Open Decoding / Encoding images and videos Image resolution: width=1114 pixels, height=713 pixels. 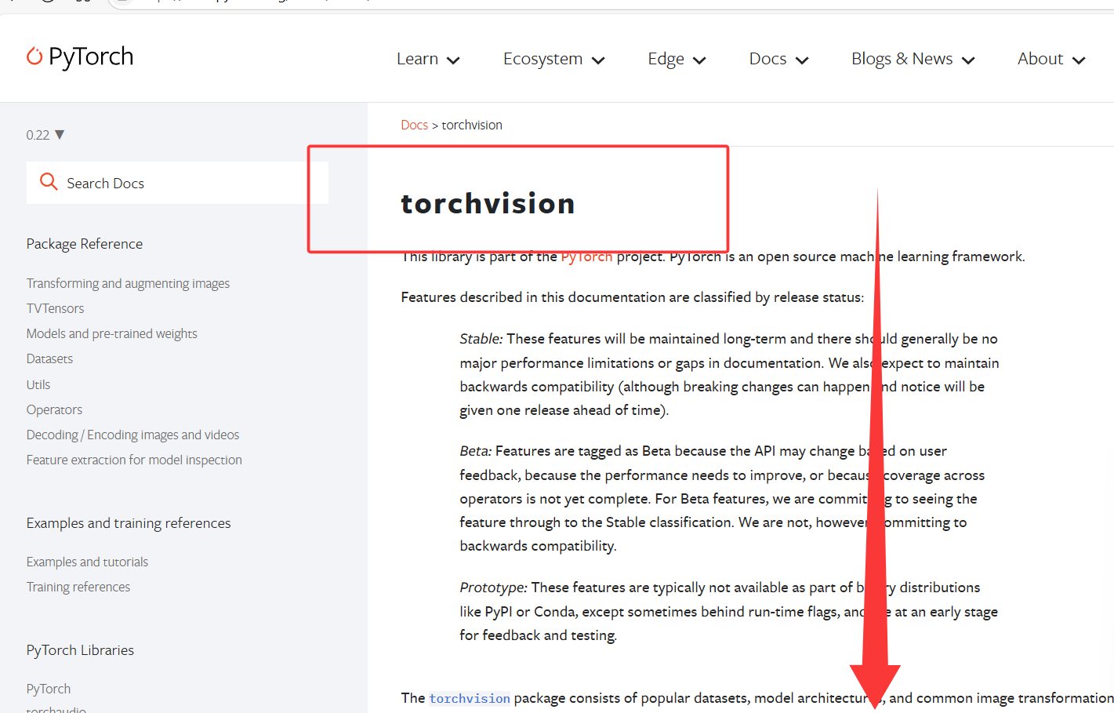coord(132,435)
